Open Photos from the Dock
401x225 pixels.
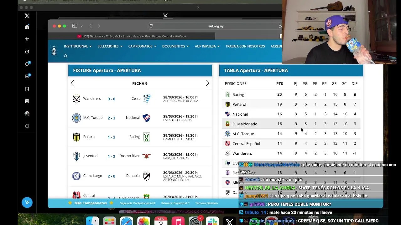click(144, 221)
